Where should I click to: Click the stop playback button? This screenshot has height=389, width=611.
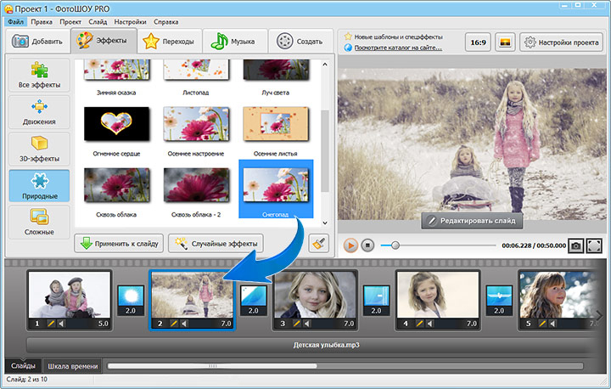(x=367, y=245)
